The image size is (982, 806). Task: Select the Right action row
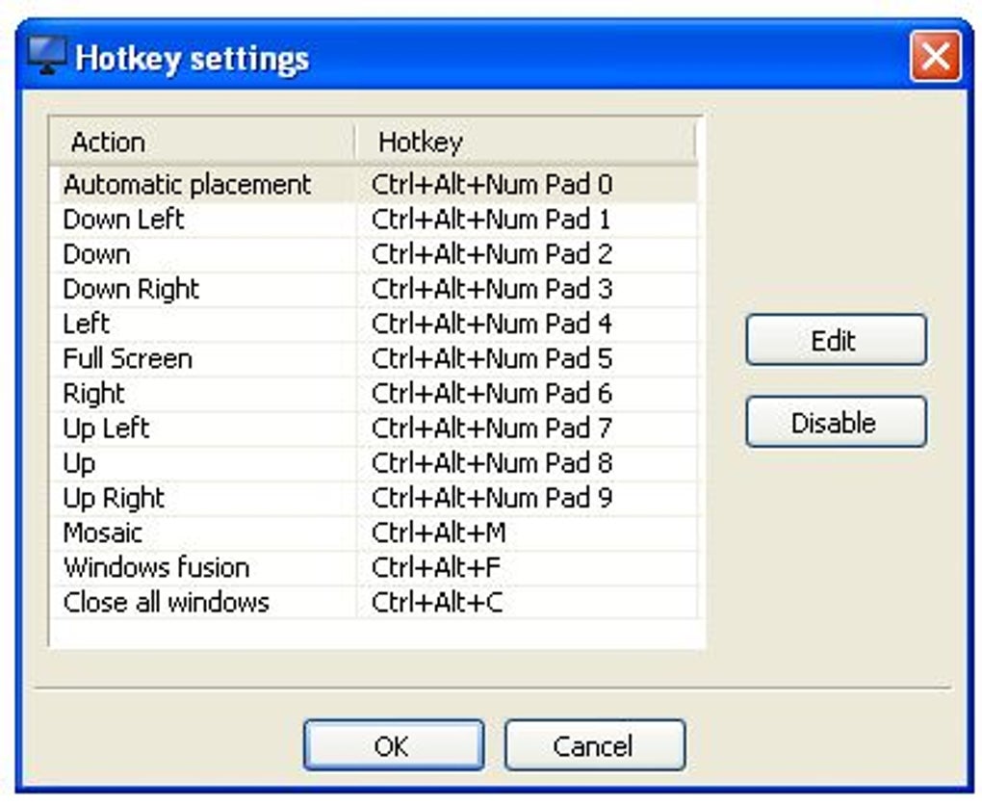click(374, 394)
